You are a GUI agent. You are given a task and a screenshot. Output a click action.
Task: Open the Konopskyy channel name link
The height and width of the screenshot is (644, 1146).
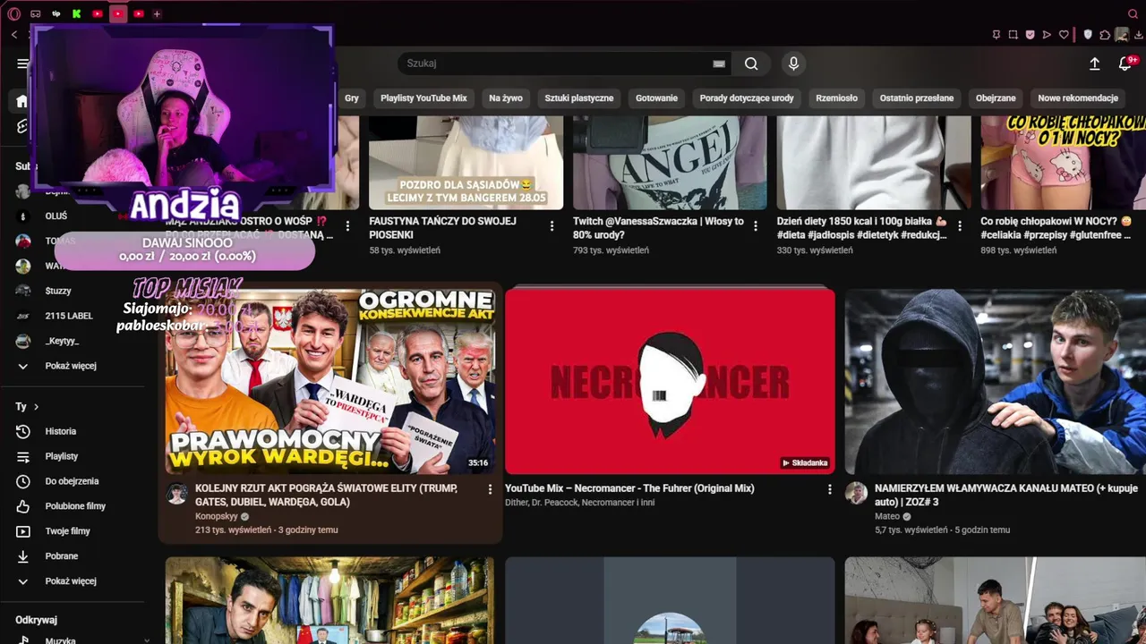(217, 516)
